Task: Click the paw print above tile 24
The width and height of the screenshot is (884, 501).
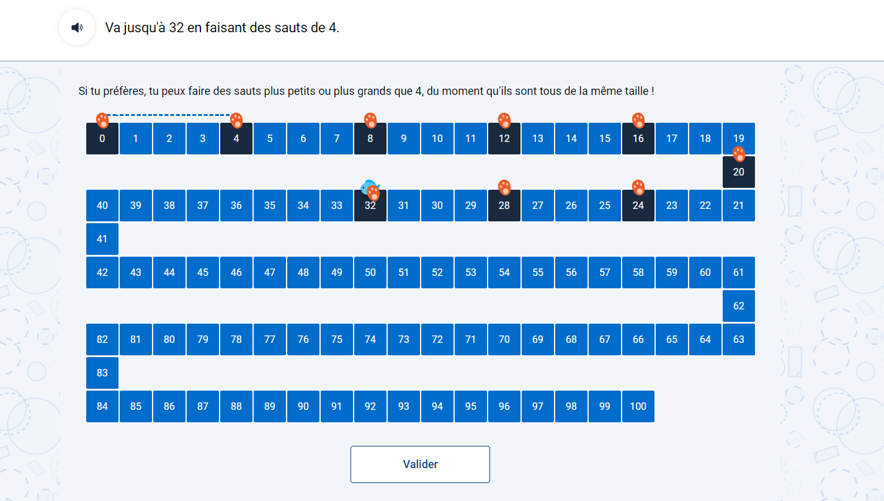Action: (x=638, y=187)
